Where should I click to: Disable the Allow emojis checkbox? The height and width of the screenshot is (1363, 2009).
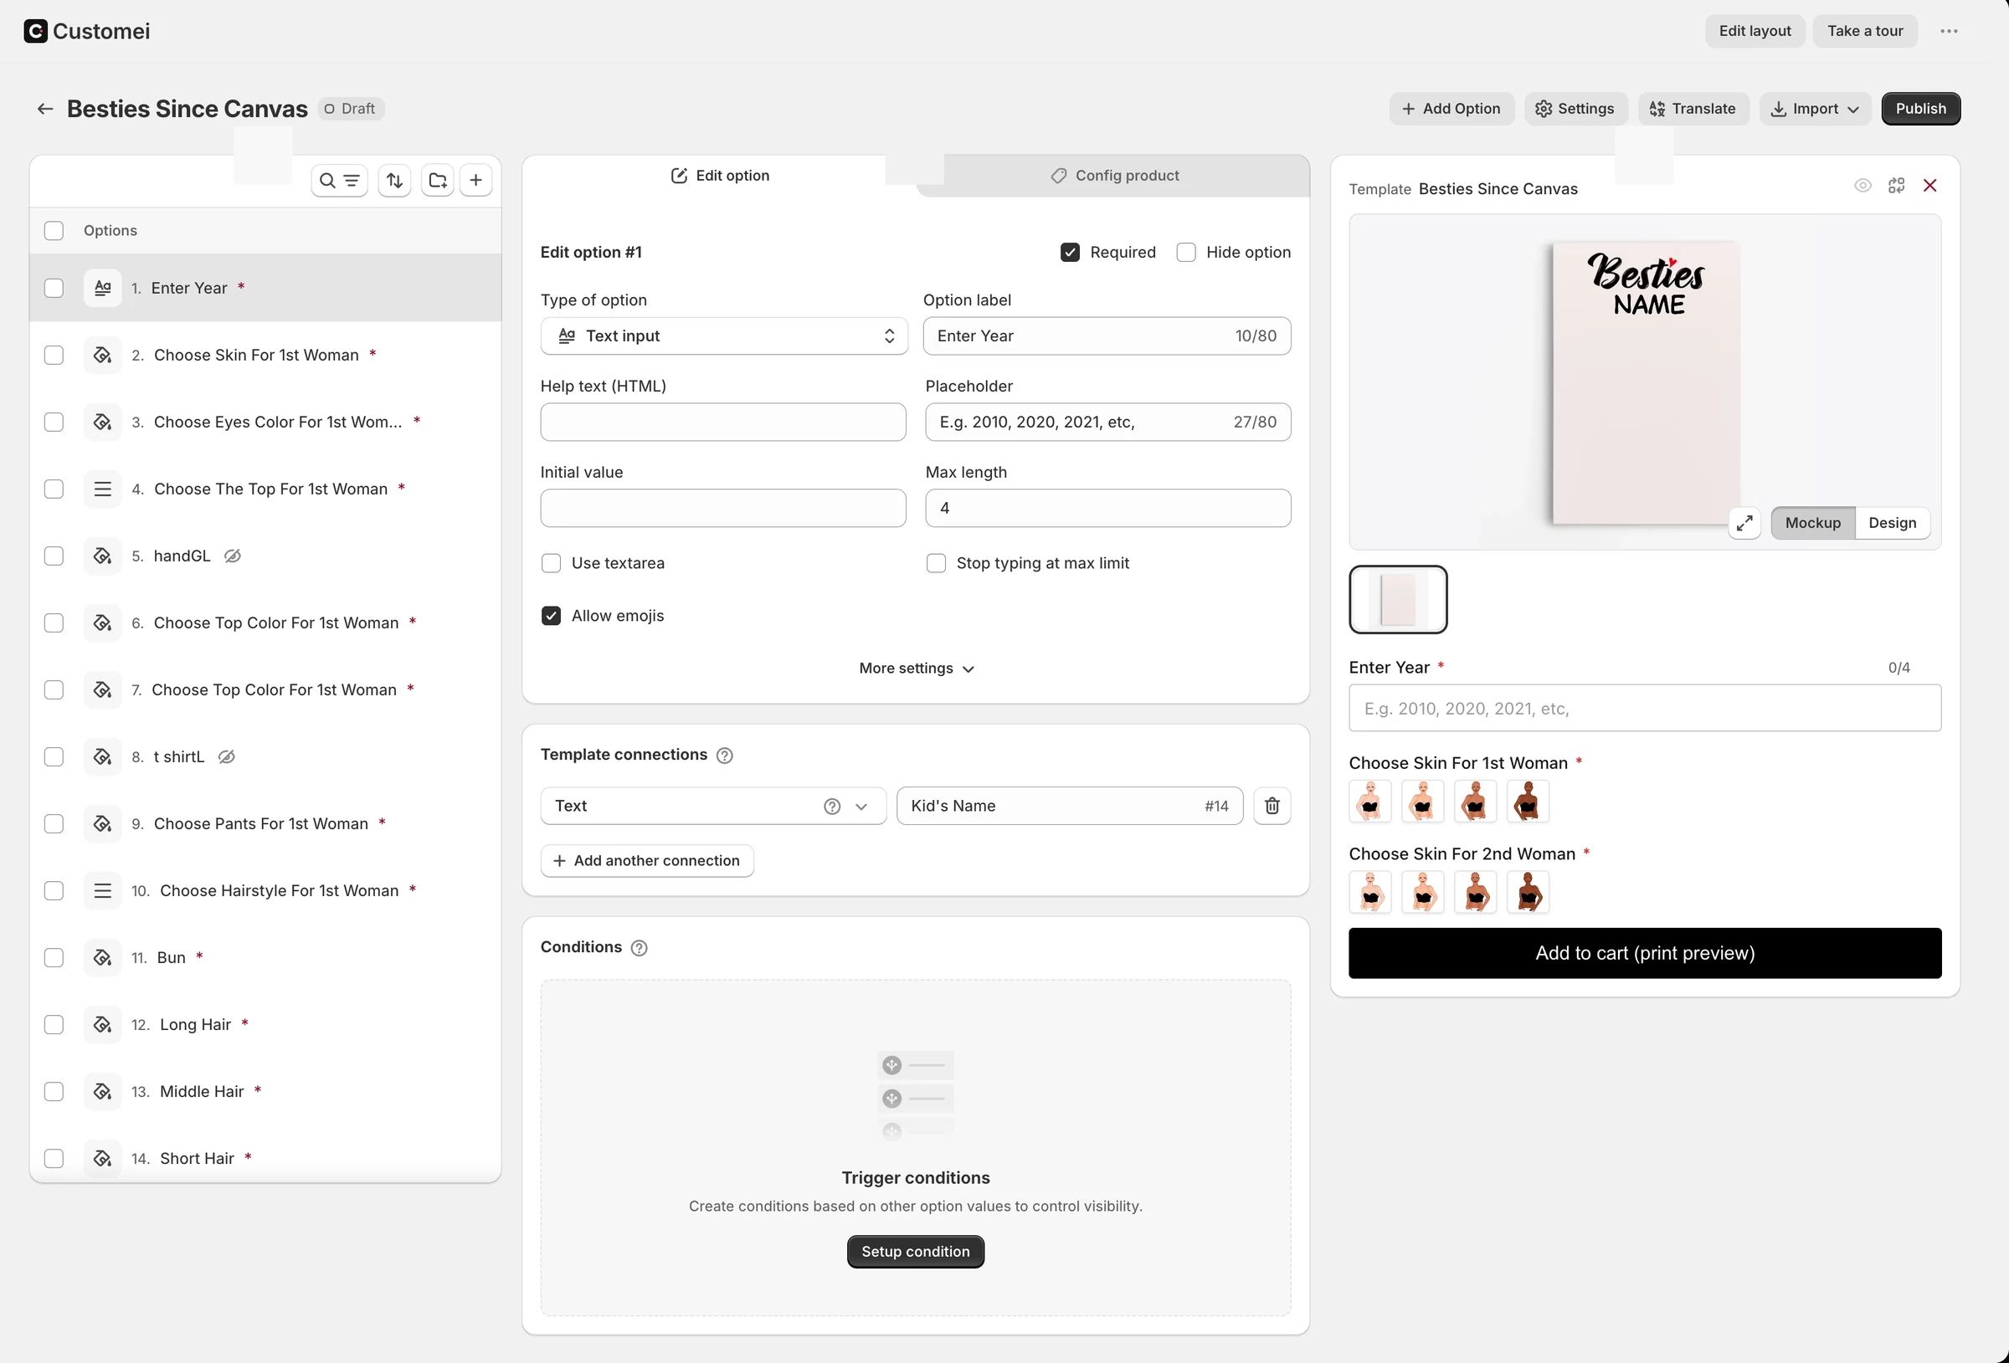[x=551, y=617]
